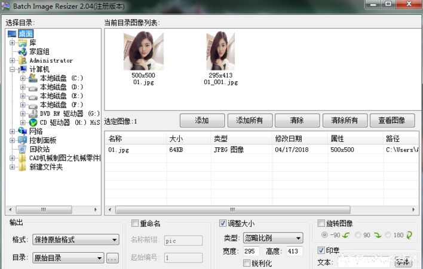The height and width of the screenshot is (269, 423).
Task: Uncheck the 调整大小 resize checkbox
Action: pos(223,223)
